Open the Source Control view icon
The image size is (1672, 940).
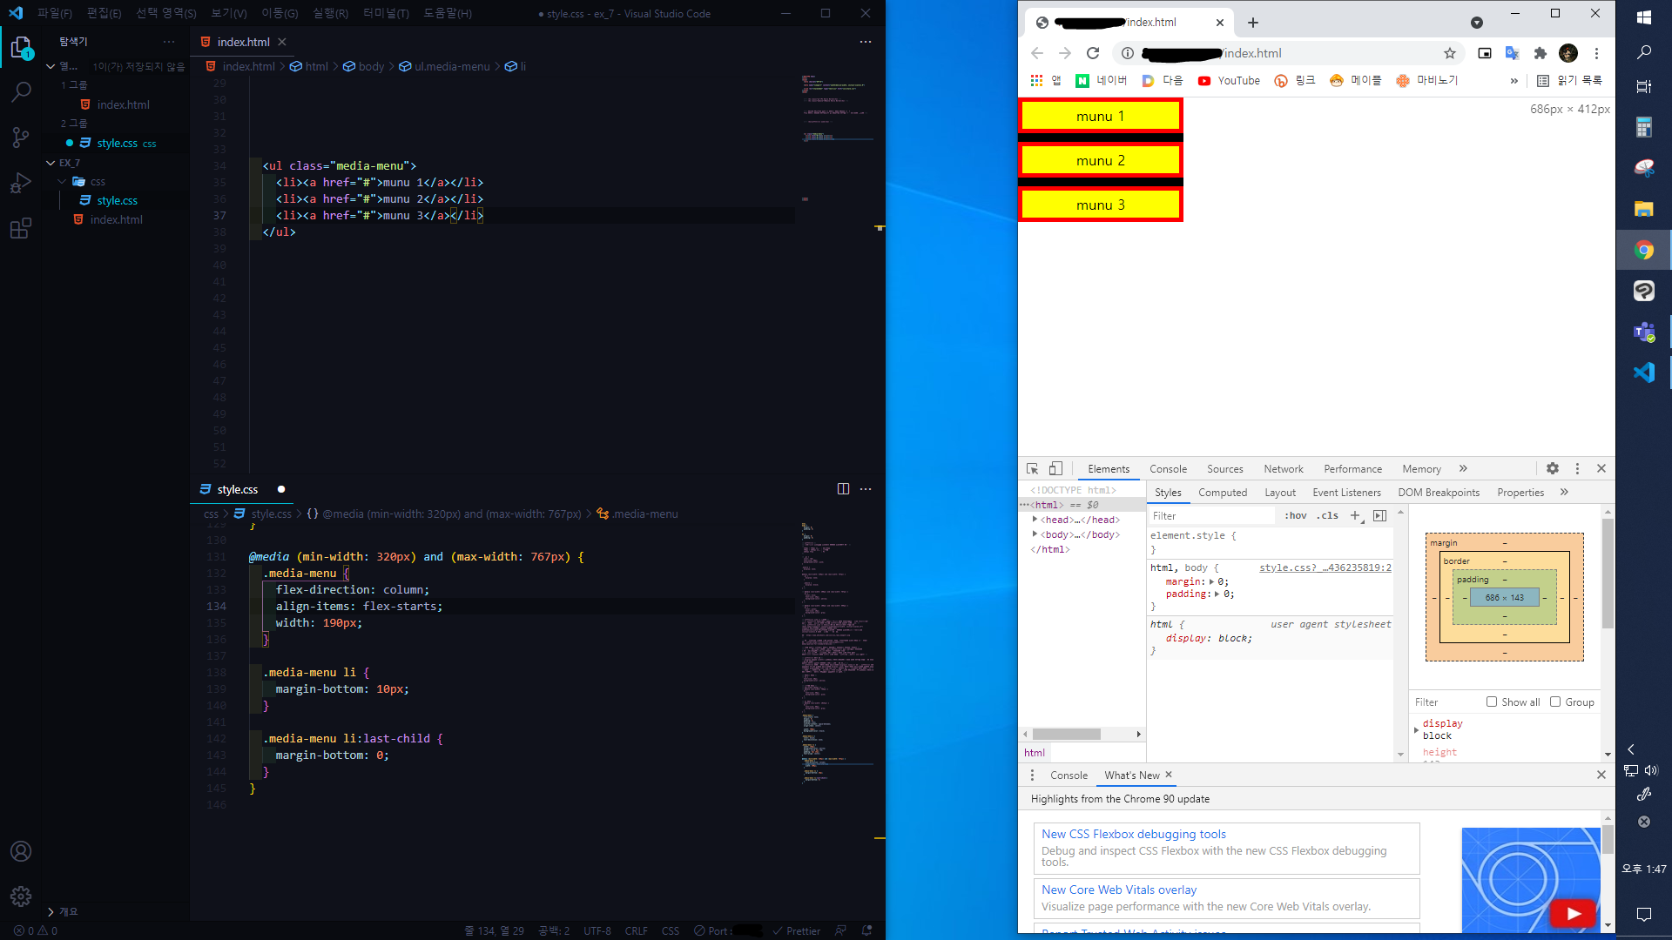tap(21, 138)
